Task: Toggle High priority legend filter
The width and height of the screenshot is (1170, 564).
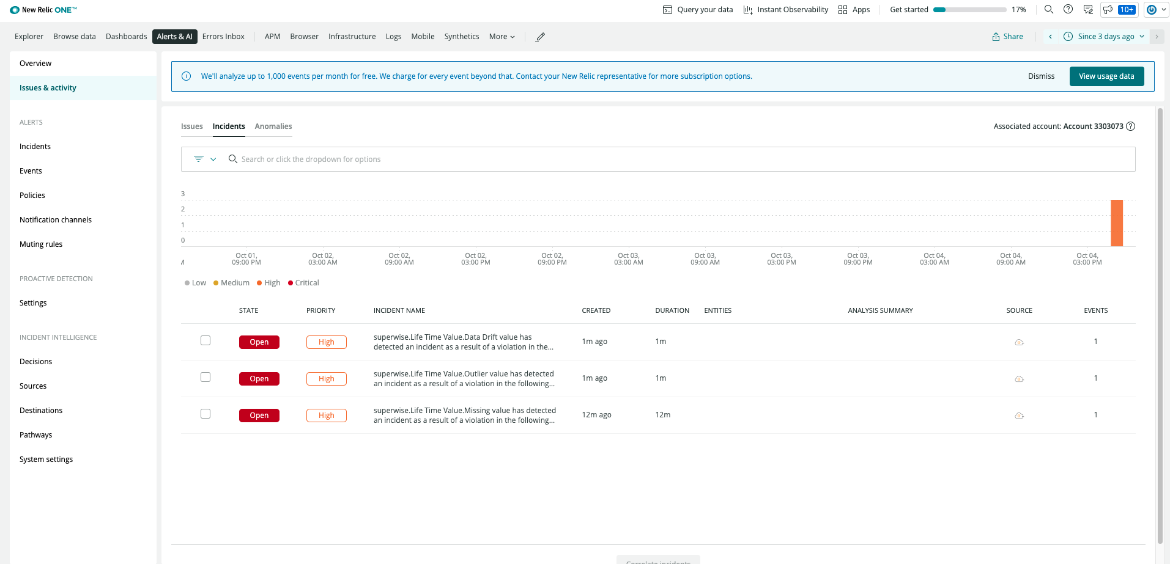Action: [268, 283]
